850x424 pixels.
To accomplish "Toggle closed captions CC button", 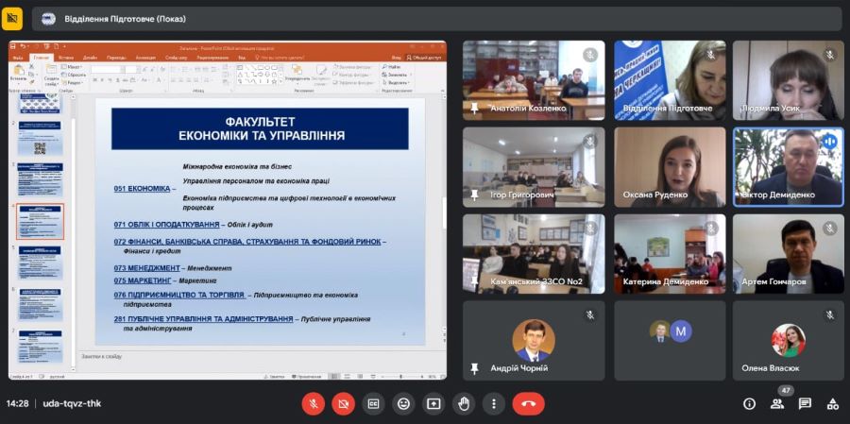I will pyautogui.click(x=373, y=403).
